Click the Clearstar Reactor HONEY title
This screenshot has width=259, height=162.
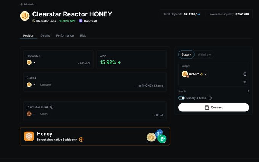[x=72, y=14]
